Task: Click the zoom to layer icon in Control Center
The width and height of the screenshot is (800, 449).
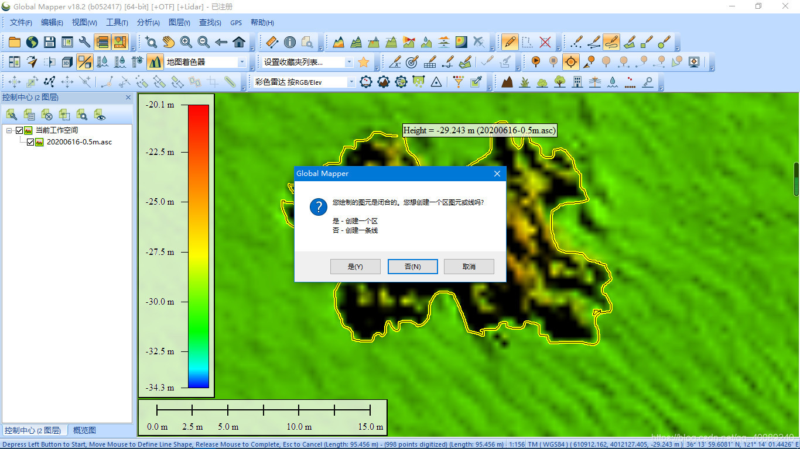Action: pyautogui.click(x=82, y=115)
